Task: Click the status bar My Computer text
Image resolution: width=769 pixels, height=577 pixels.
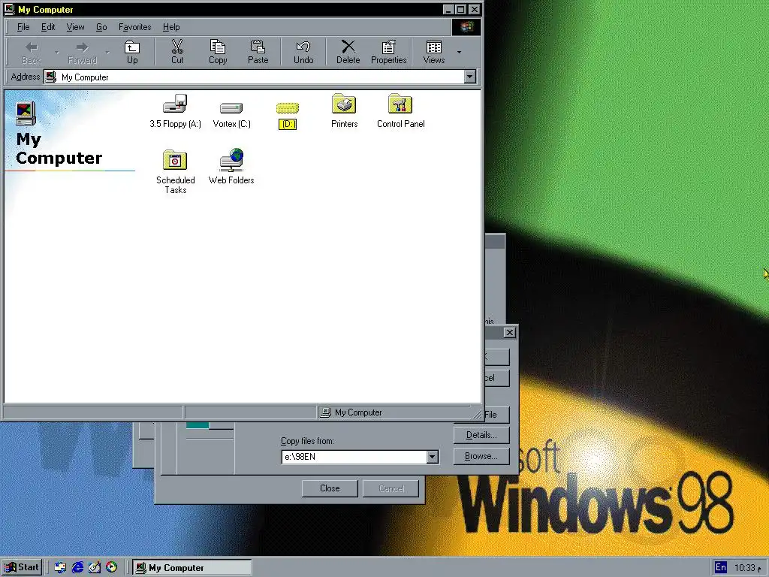Action: click(358, 412)
